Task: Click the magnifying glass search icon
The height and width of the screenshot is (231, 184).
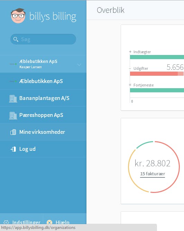Action: [16, 39]
